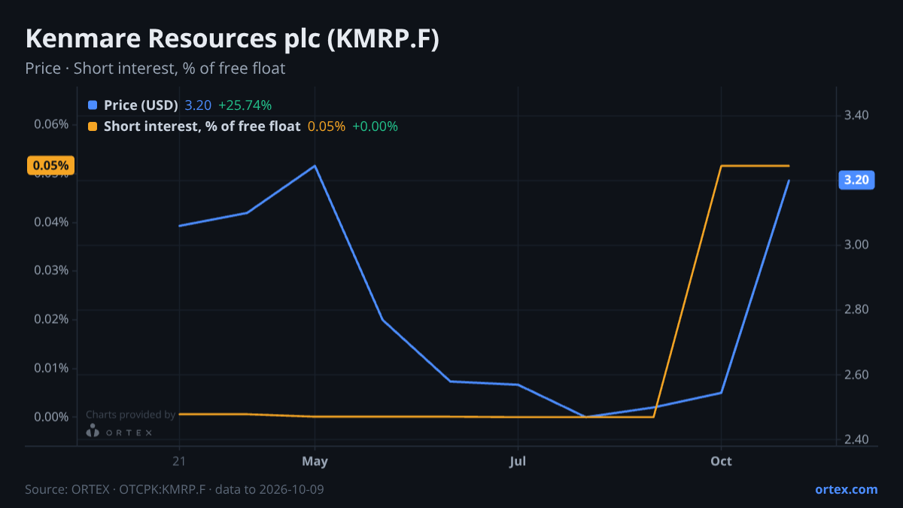Click the 2.60 right axis label
Screen dimensions: 903x508
[x=856, y=375]
